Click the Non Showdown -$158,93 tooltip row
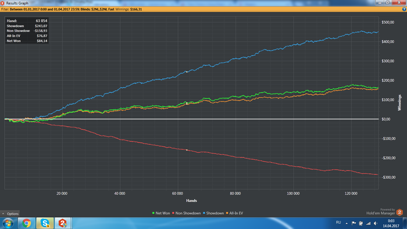This screenshot has height=229, width=407. (27, 31)
